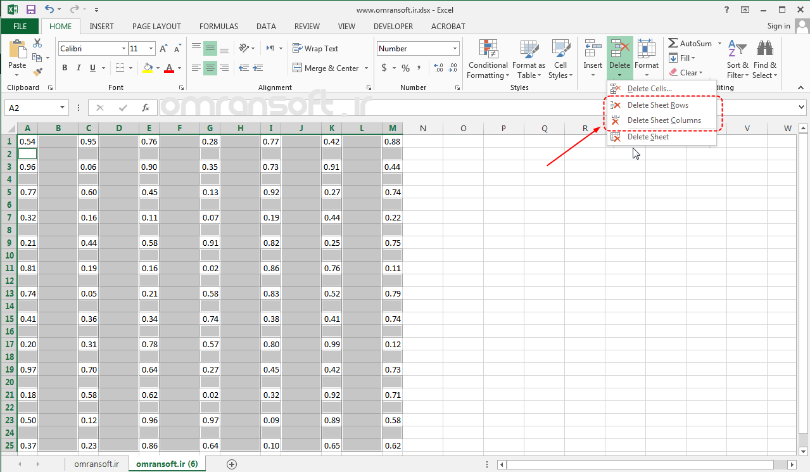Click the Insert cells icon

[x=593, y=48]
